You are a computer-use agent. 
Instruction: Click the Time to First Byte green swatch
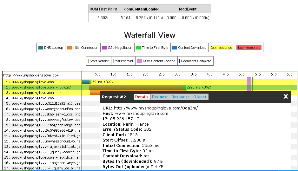(x=139, y=48)
